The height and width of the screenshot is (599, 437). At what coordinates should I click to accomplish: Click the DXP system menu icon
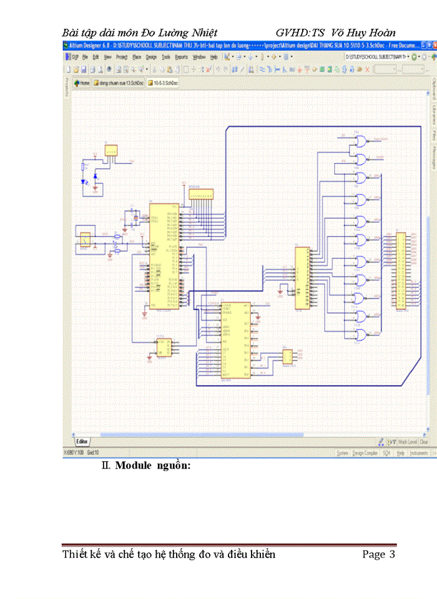71,57
